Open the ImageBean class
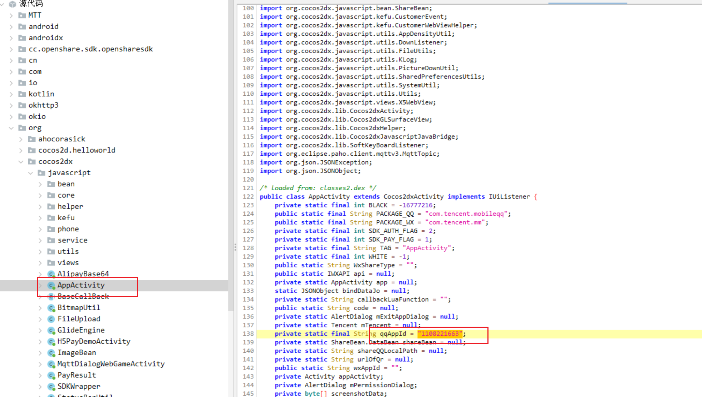The image size is (702, 397). (x=77, y=353)
